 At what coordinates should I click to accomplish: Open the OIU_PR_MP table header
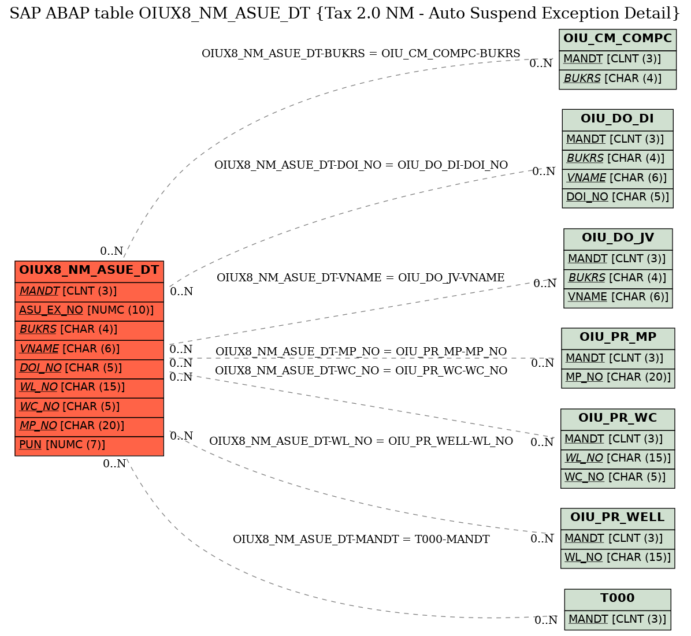click(x=618, y=338)
